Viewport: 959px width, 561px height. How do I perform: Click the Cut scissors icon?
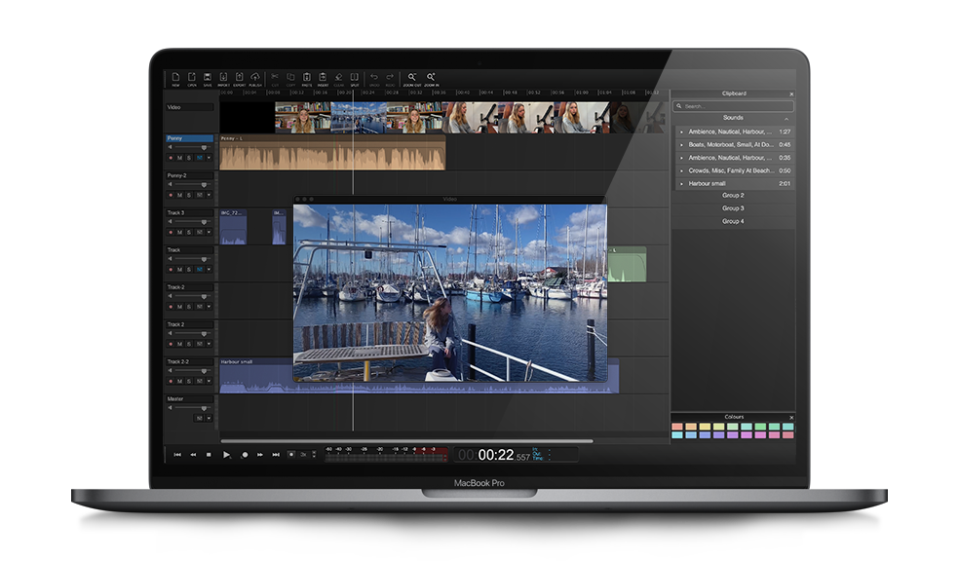click(275, 77)
